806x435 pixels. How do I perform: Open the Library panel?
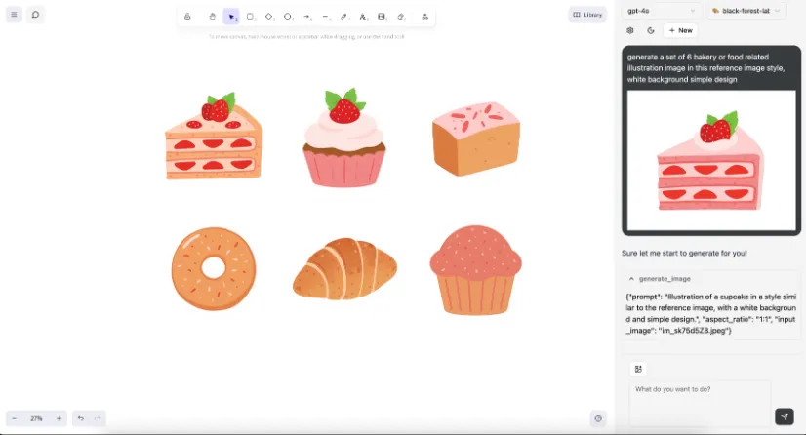[x=587, y=15]
